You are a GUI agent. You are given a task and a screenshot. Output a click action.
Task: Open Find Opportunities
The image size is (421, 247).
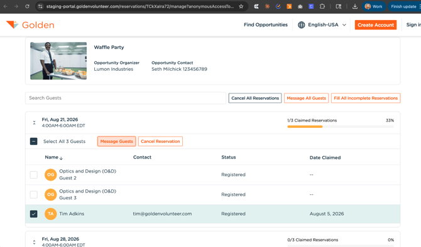(x=266, y=24)
